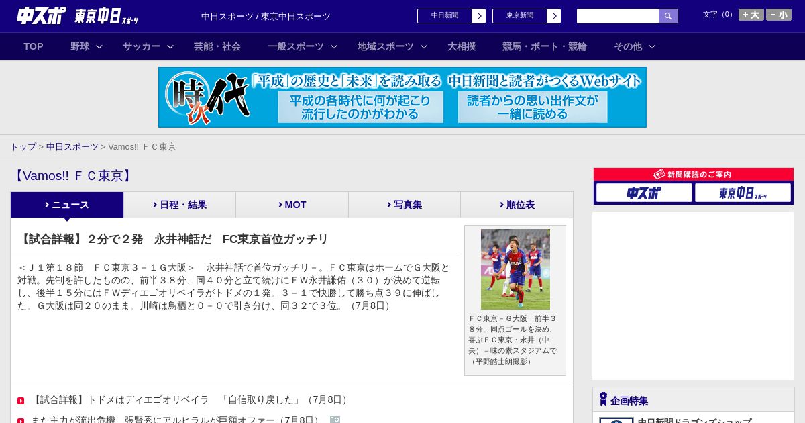
Task: Select the ニュース tab
Action: pyautogui.click(x=67, y=205)
